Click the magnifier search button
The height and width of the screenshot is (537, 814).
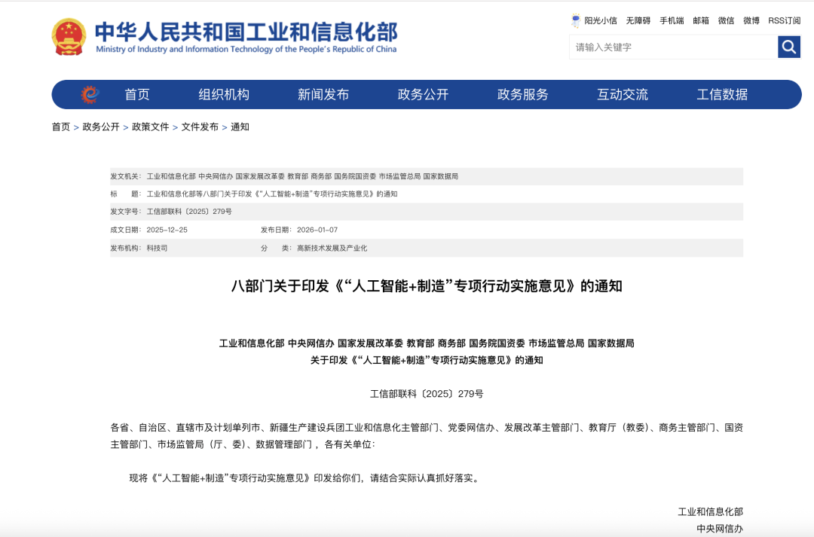pos(789,47)
